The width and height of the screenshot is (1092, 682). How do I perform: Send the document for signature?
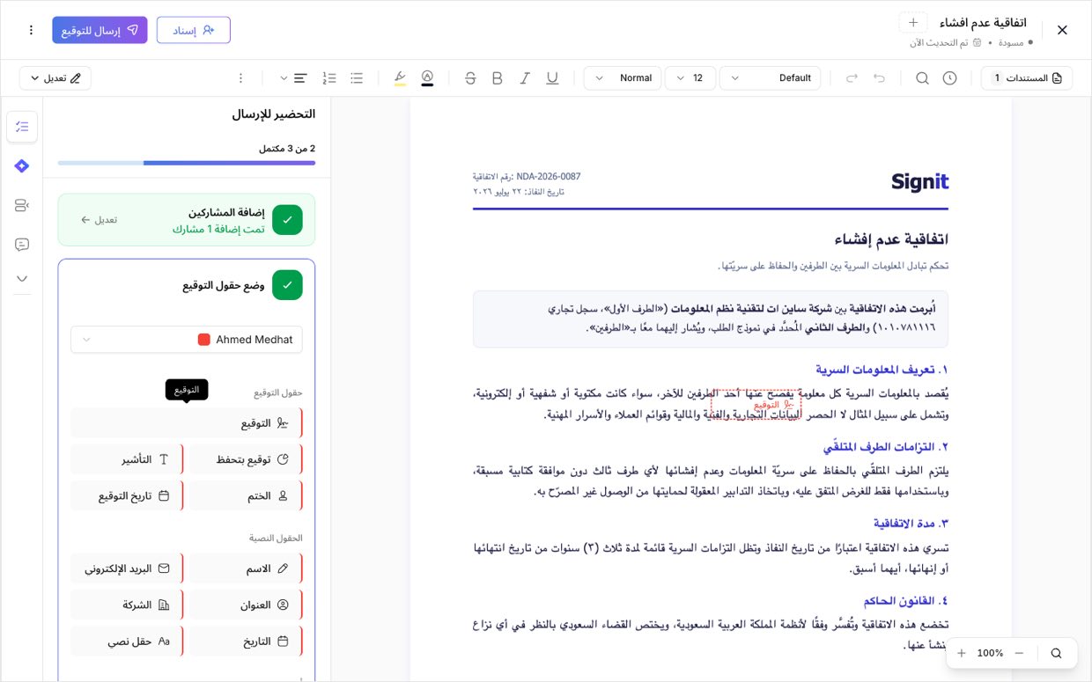100,30
